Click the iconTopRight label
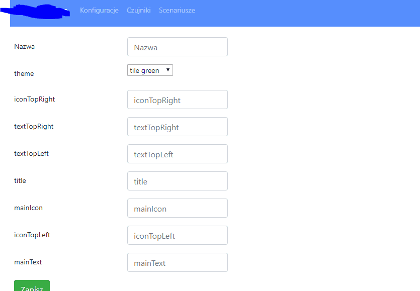The image size is (420, 291). pos(35,100)
